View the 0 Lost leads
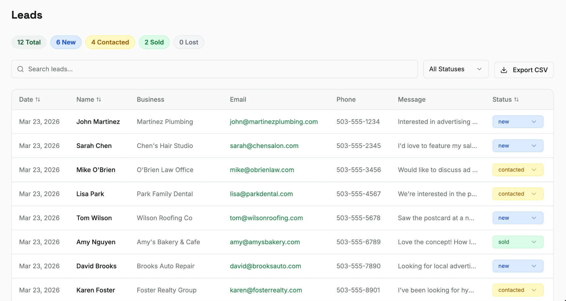Image resolution: width=566 pixels, height=301 pixels. pos(189,42)
